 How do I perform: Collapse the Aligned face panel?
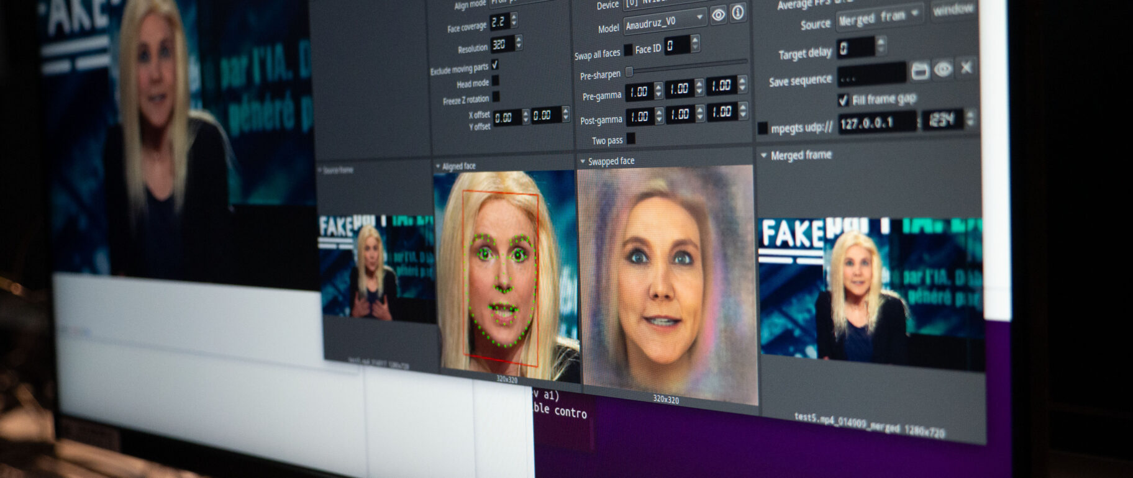tap(438, 166)
